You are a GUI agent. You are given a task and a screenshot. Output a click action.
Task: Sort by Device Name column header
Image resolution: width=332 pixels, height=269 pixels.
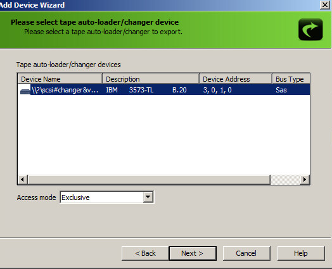[x=60, y=79]
